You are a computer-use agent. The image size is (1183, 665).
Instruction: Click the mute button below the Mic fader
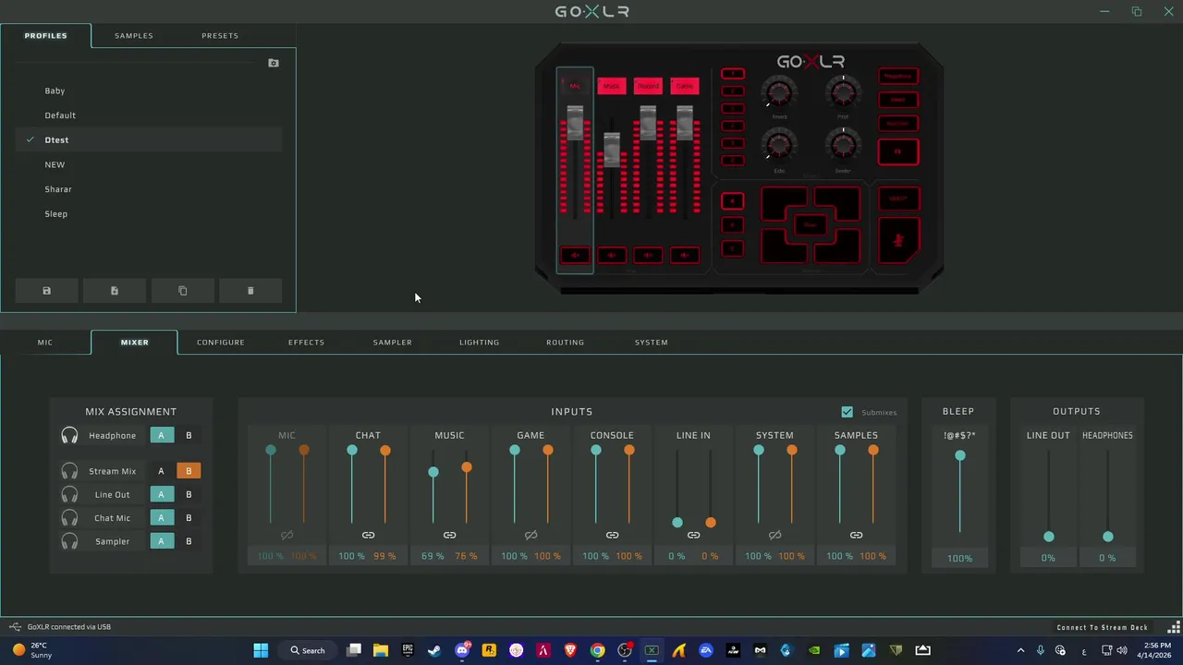pyautogui.click(x=575, y=256)
